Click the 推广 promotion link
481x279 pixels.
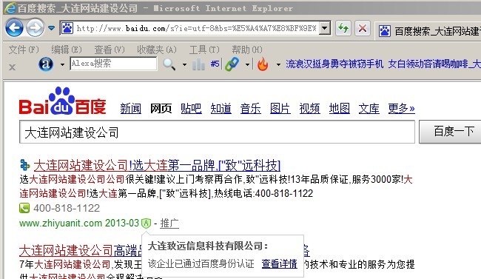169,223
